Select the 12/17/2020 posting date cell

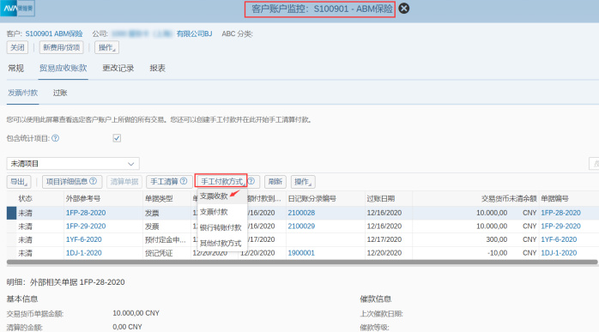[x=384, y=239]
